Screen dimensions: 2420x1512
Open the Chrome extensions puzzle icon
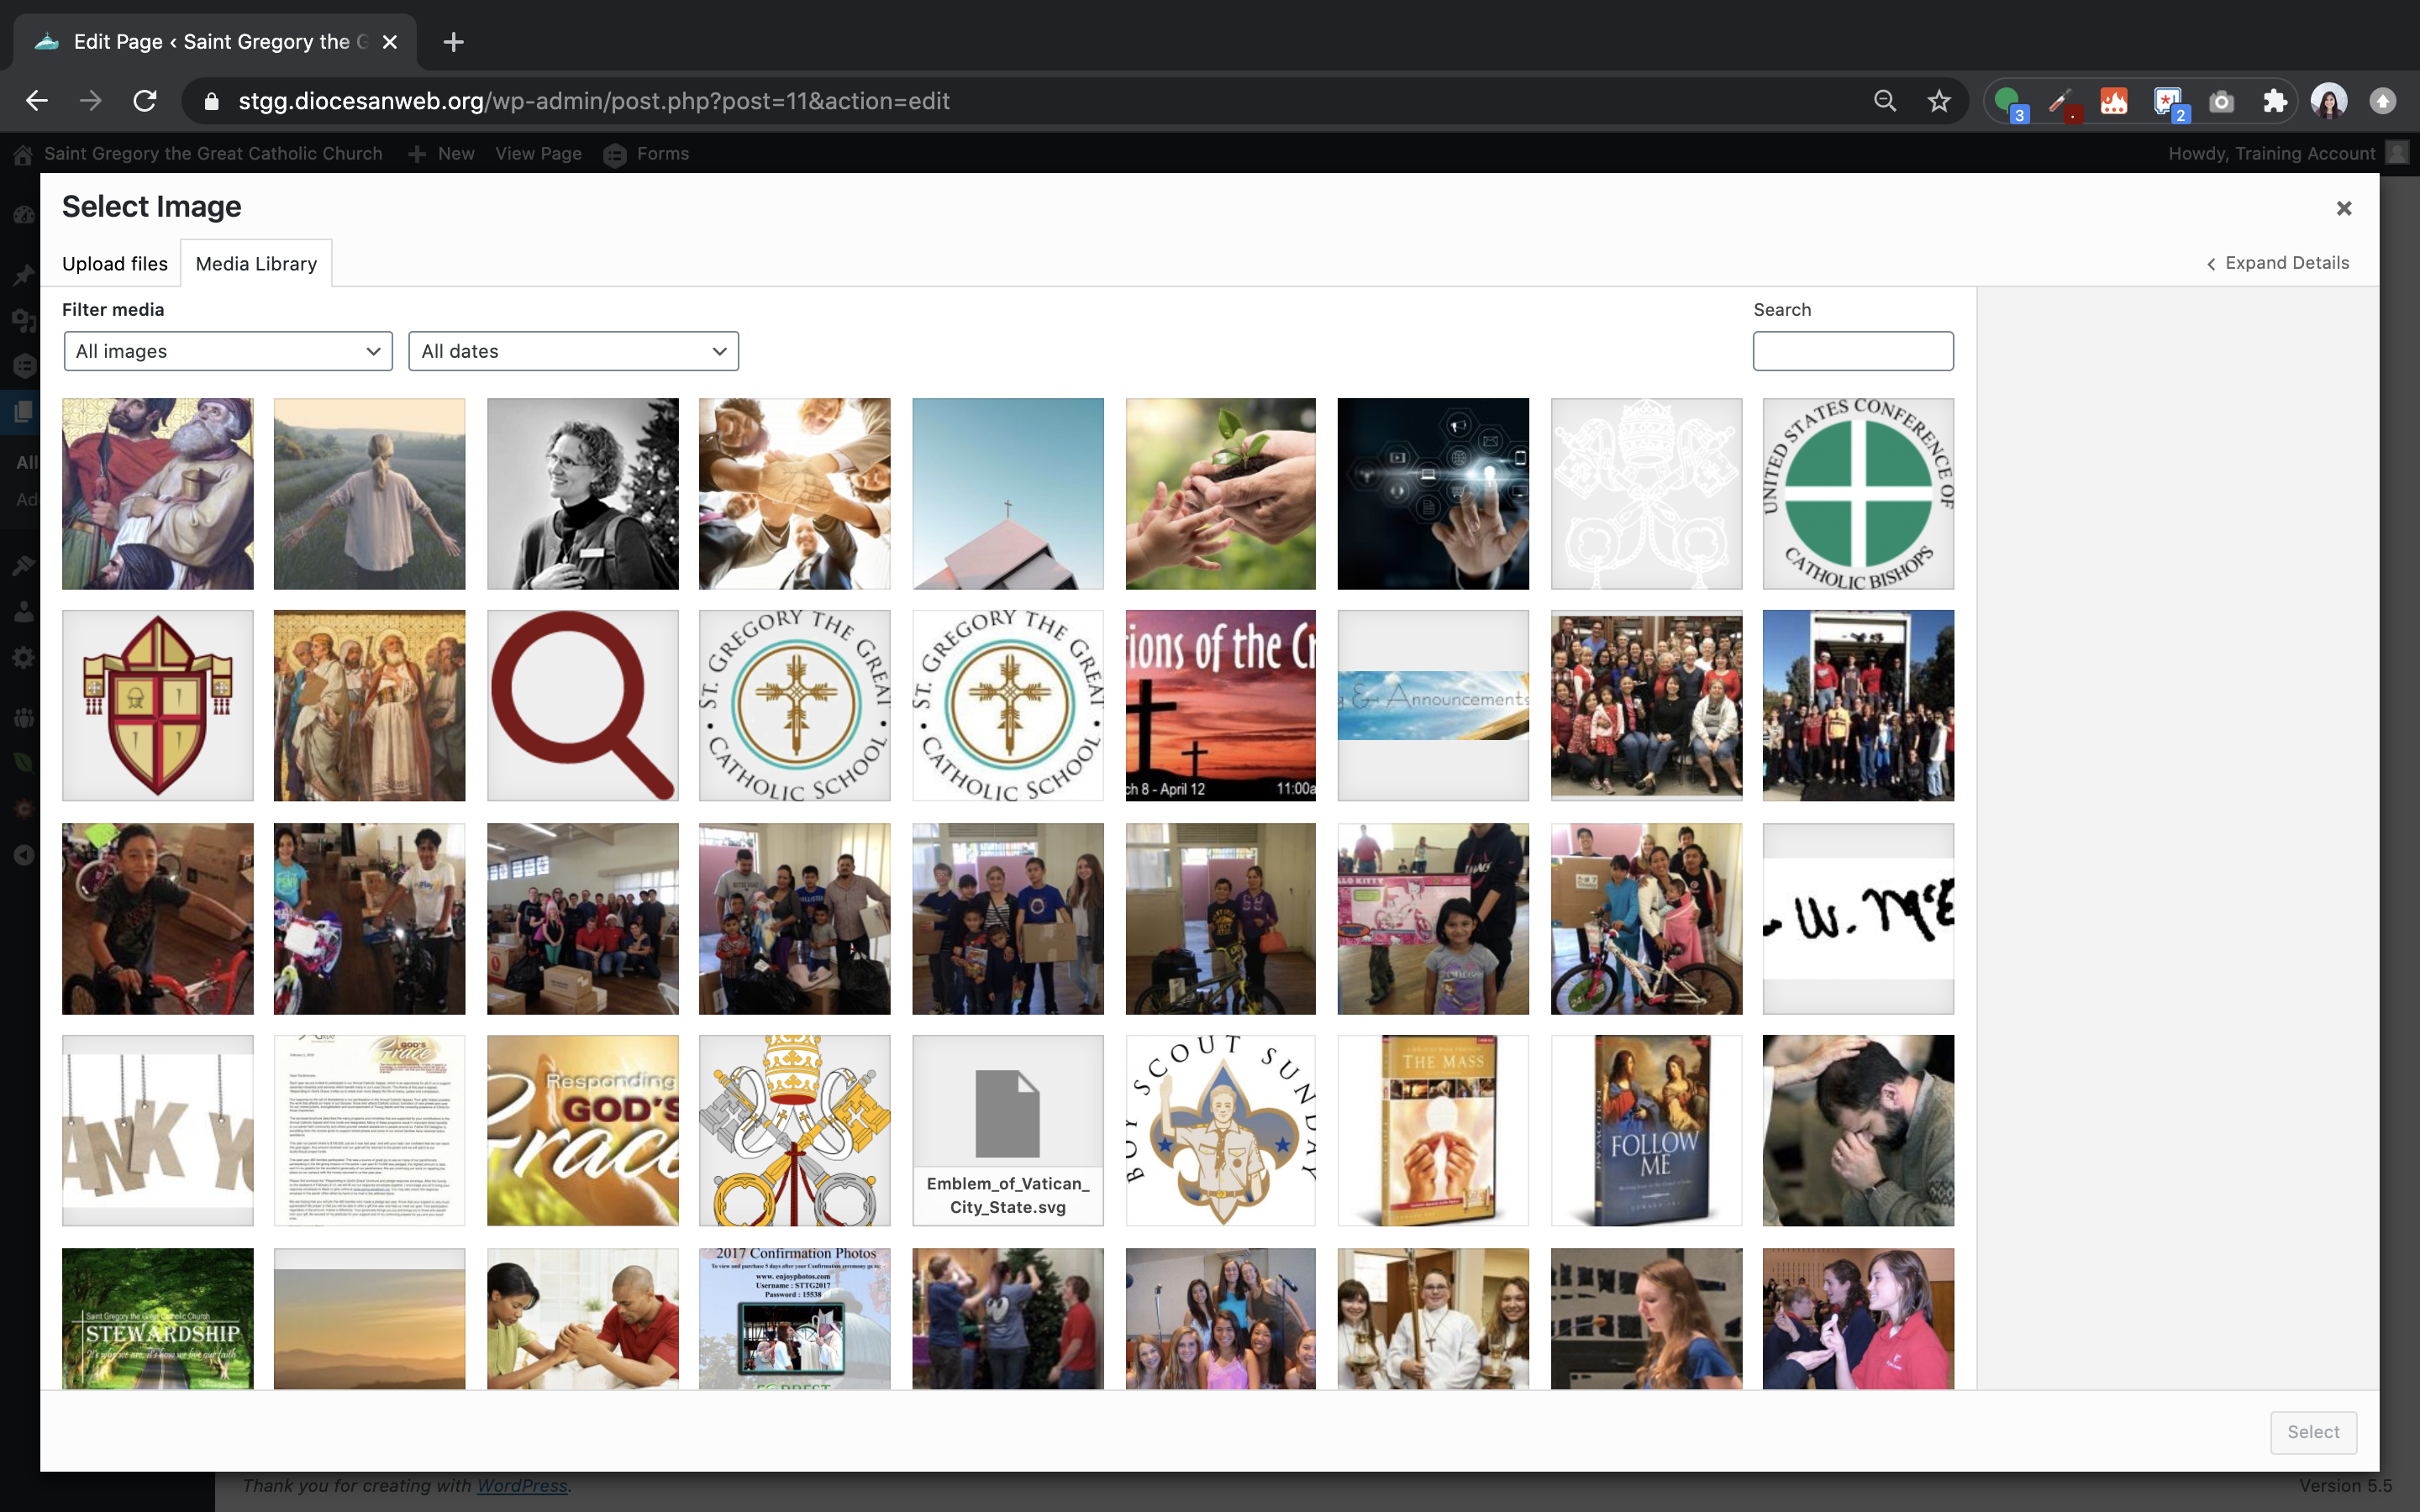pyautogui.click(x=2274, y=101)
